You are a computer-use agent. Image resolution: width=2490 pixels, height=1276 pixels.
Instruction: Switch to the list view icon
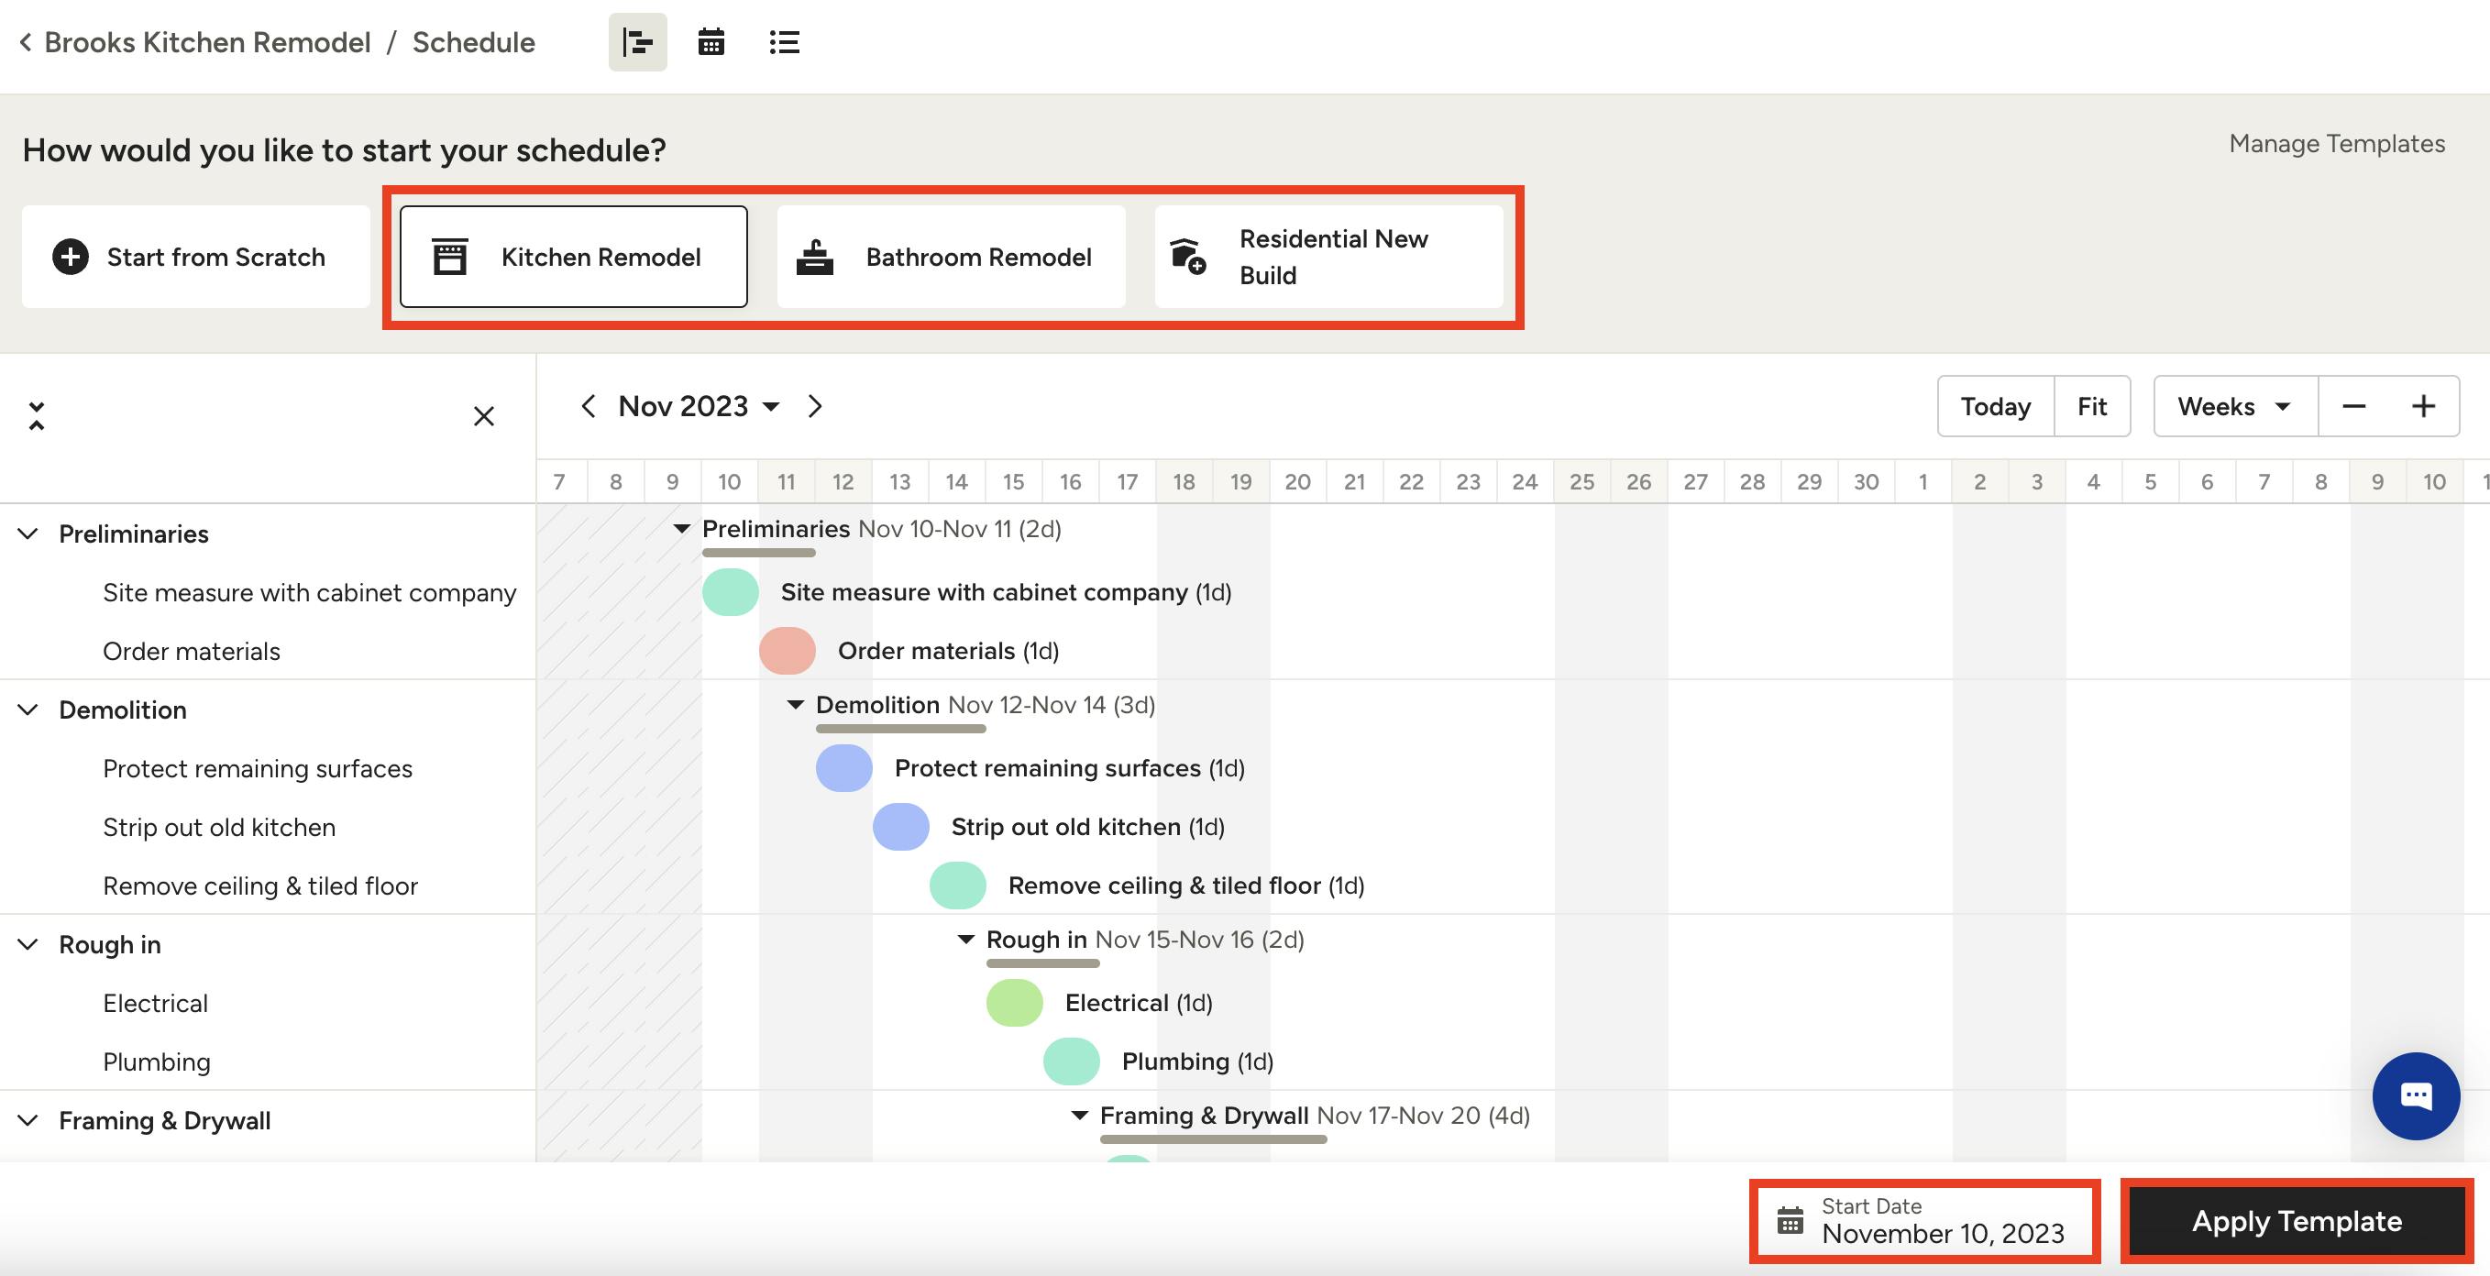coord(784,41)
